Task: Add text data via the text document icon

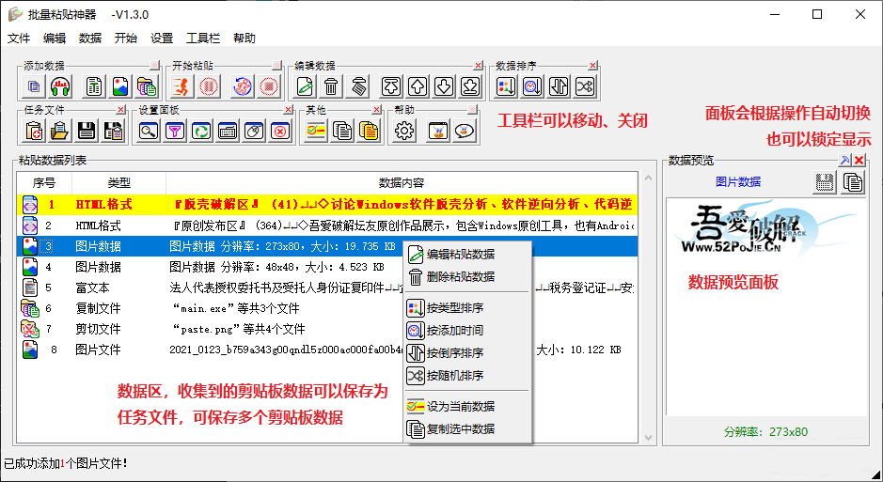Action: point(93,86)
